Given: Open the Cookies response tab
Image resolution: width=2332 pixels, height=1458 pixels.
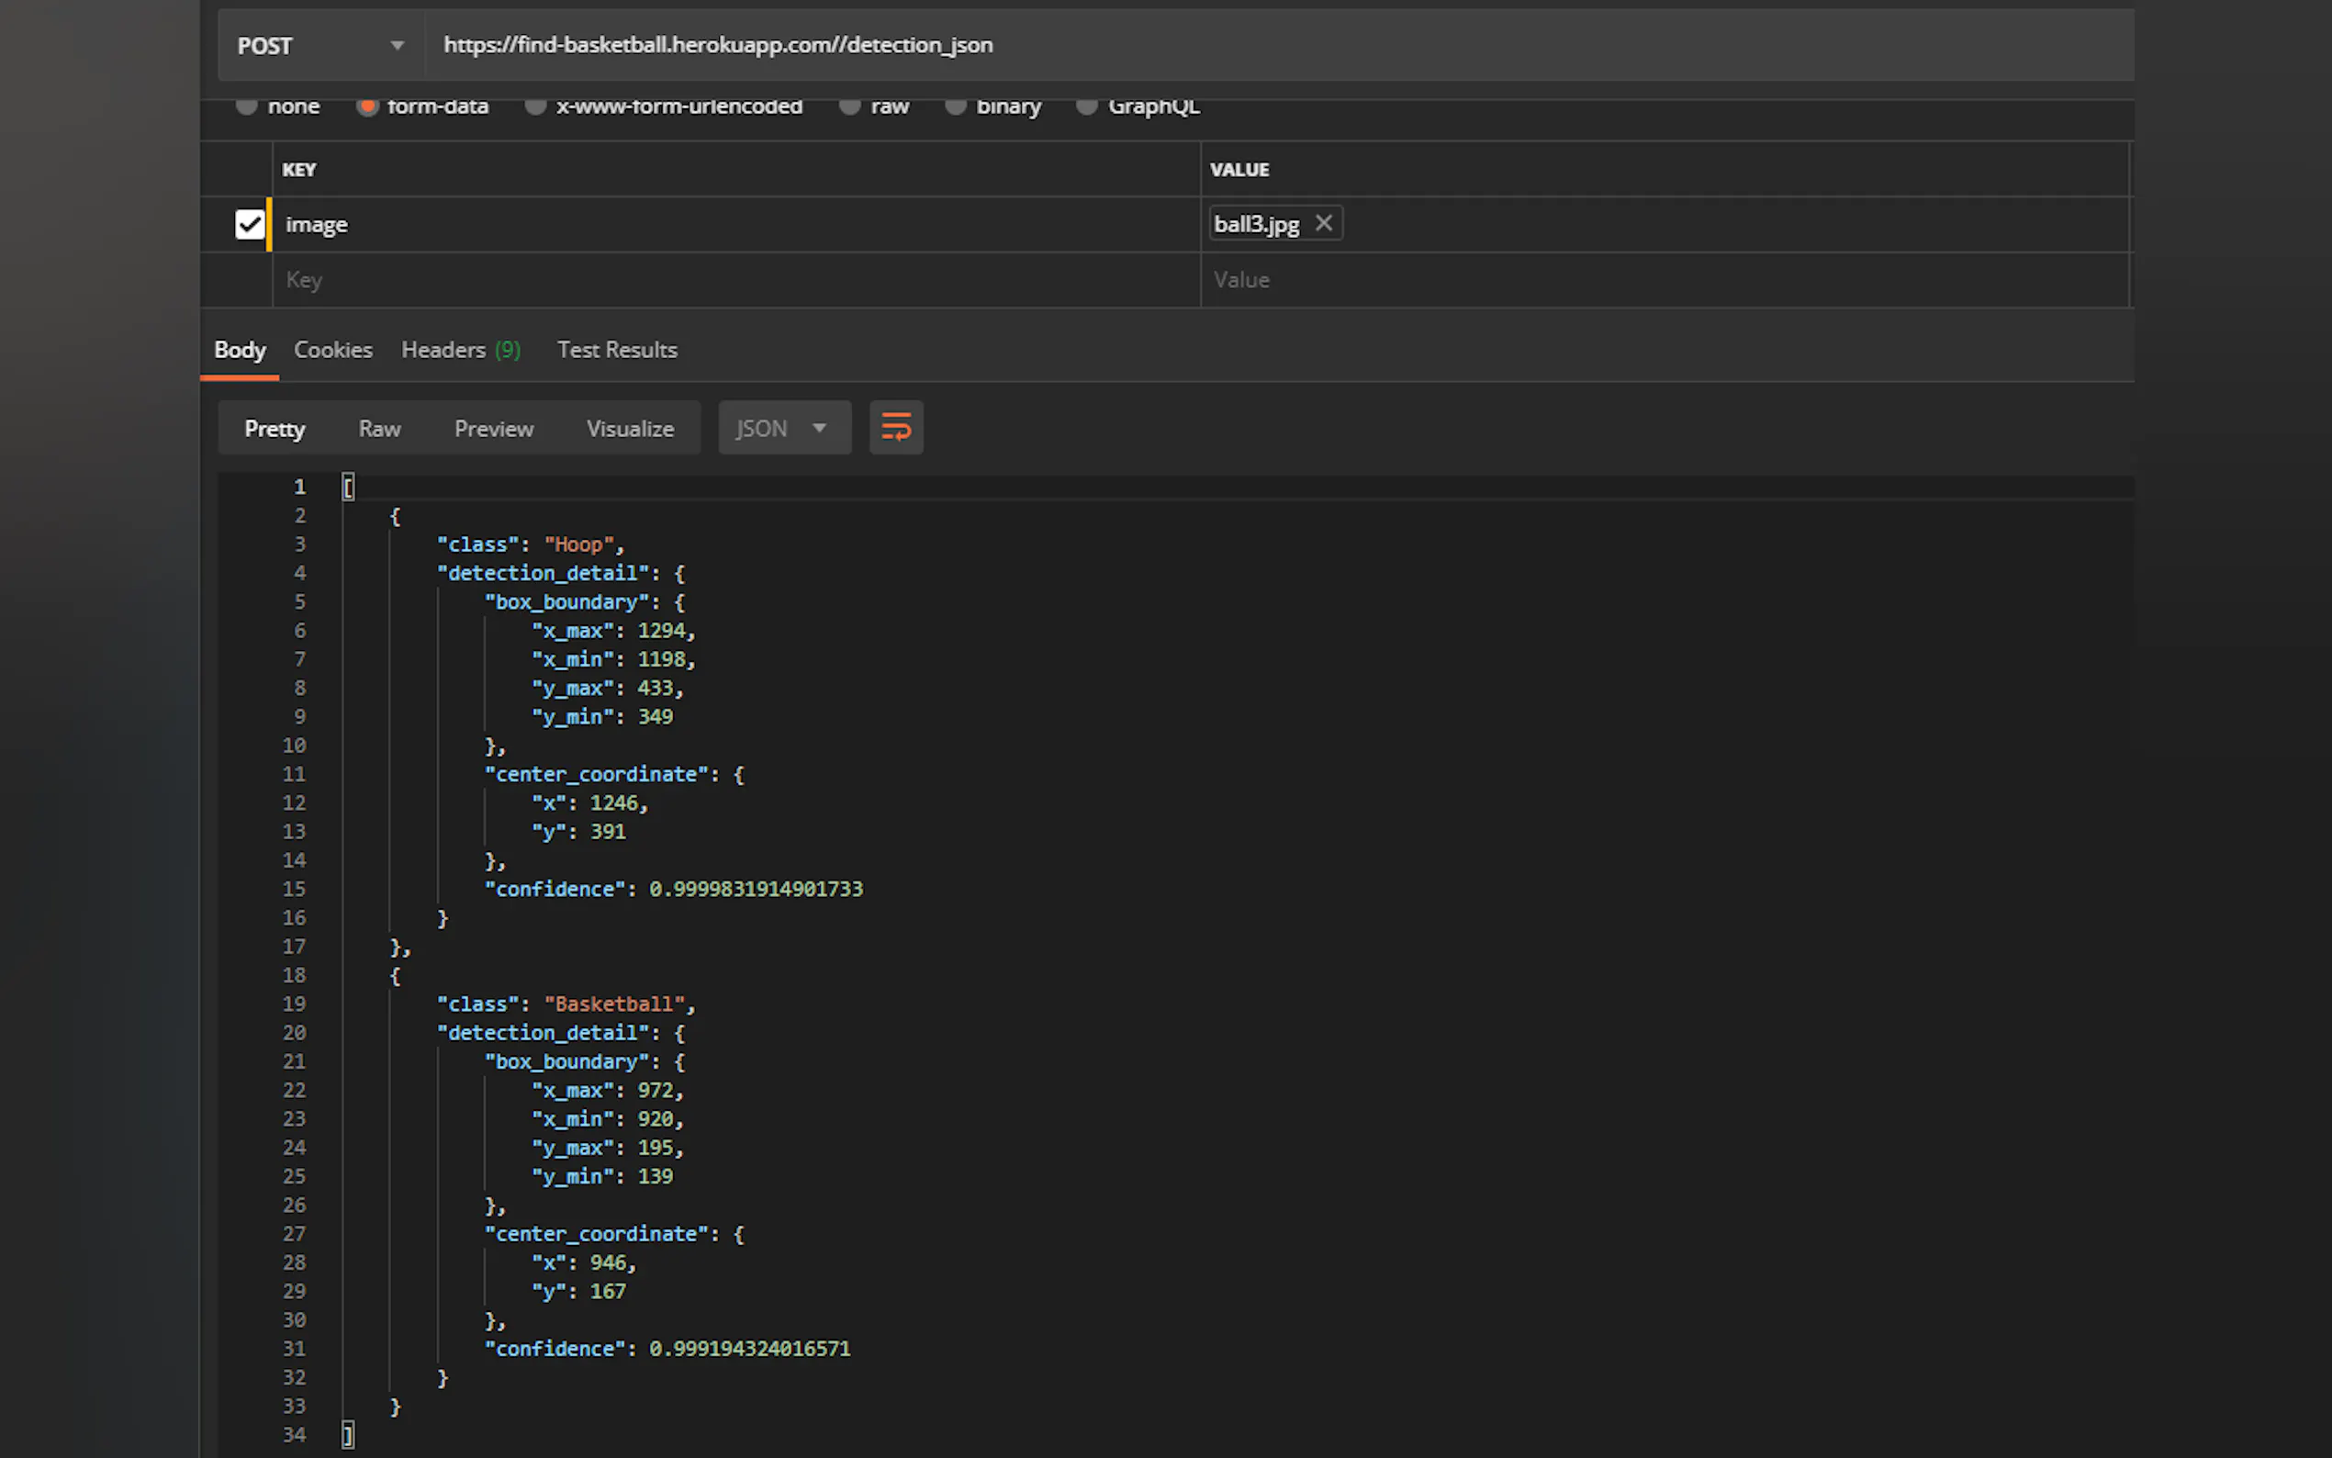Looking at the screenshot, I should pos(332,350).
